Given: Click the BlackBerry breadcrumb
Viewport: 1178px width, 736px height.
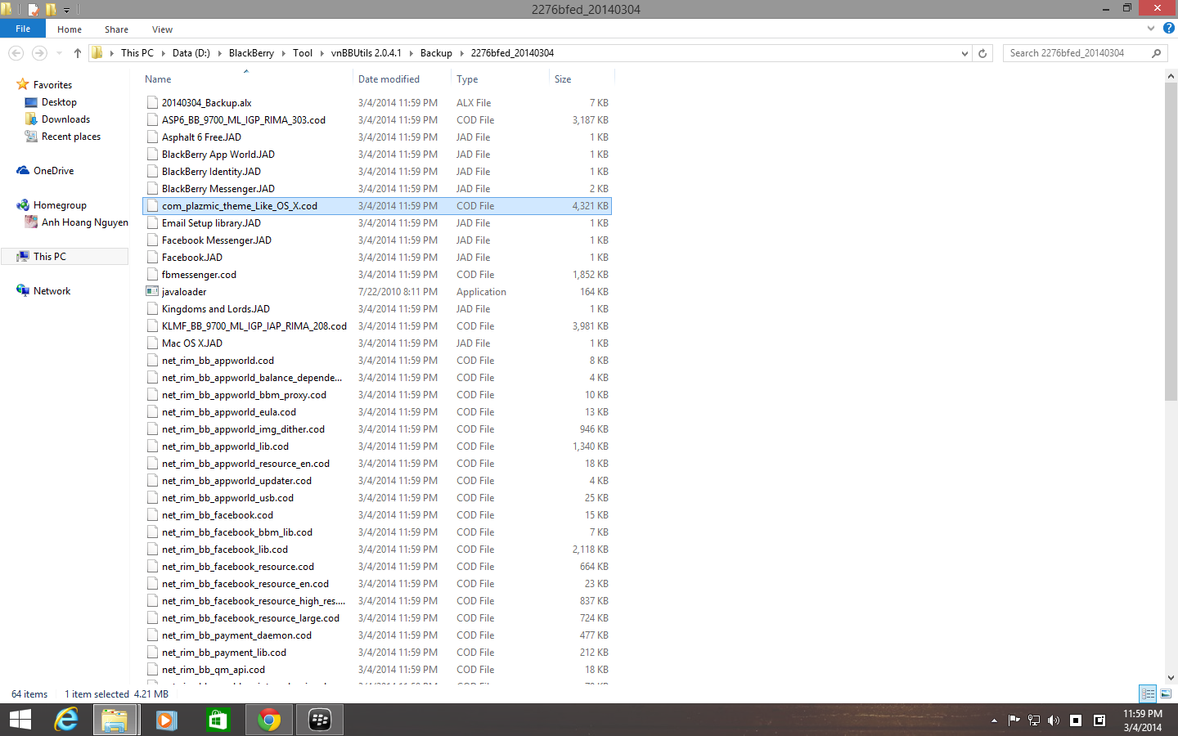Looking at the screenshot, I should point(251,53).
